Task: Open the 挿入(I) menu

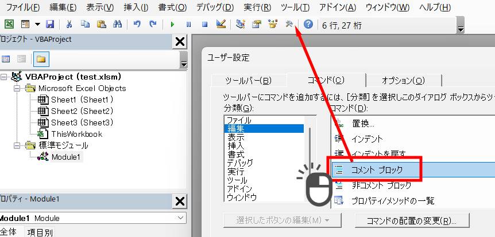Action: 136,7
